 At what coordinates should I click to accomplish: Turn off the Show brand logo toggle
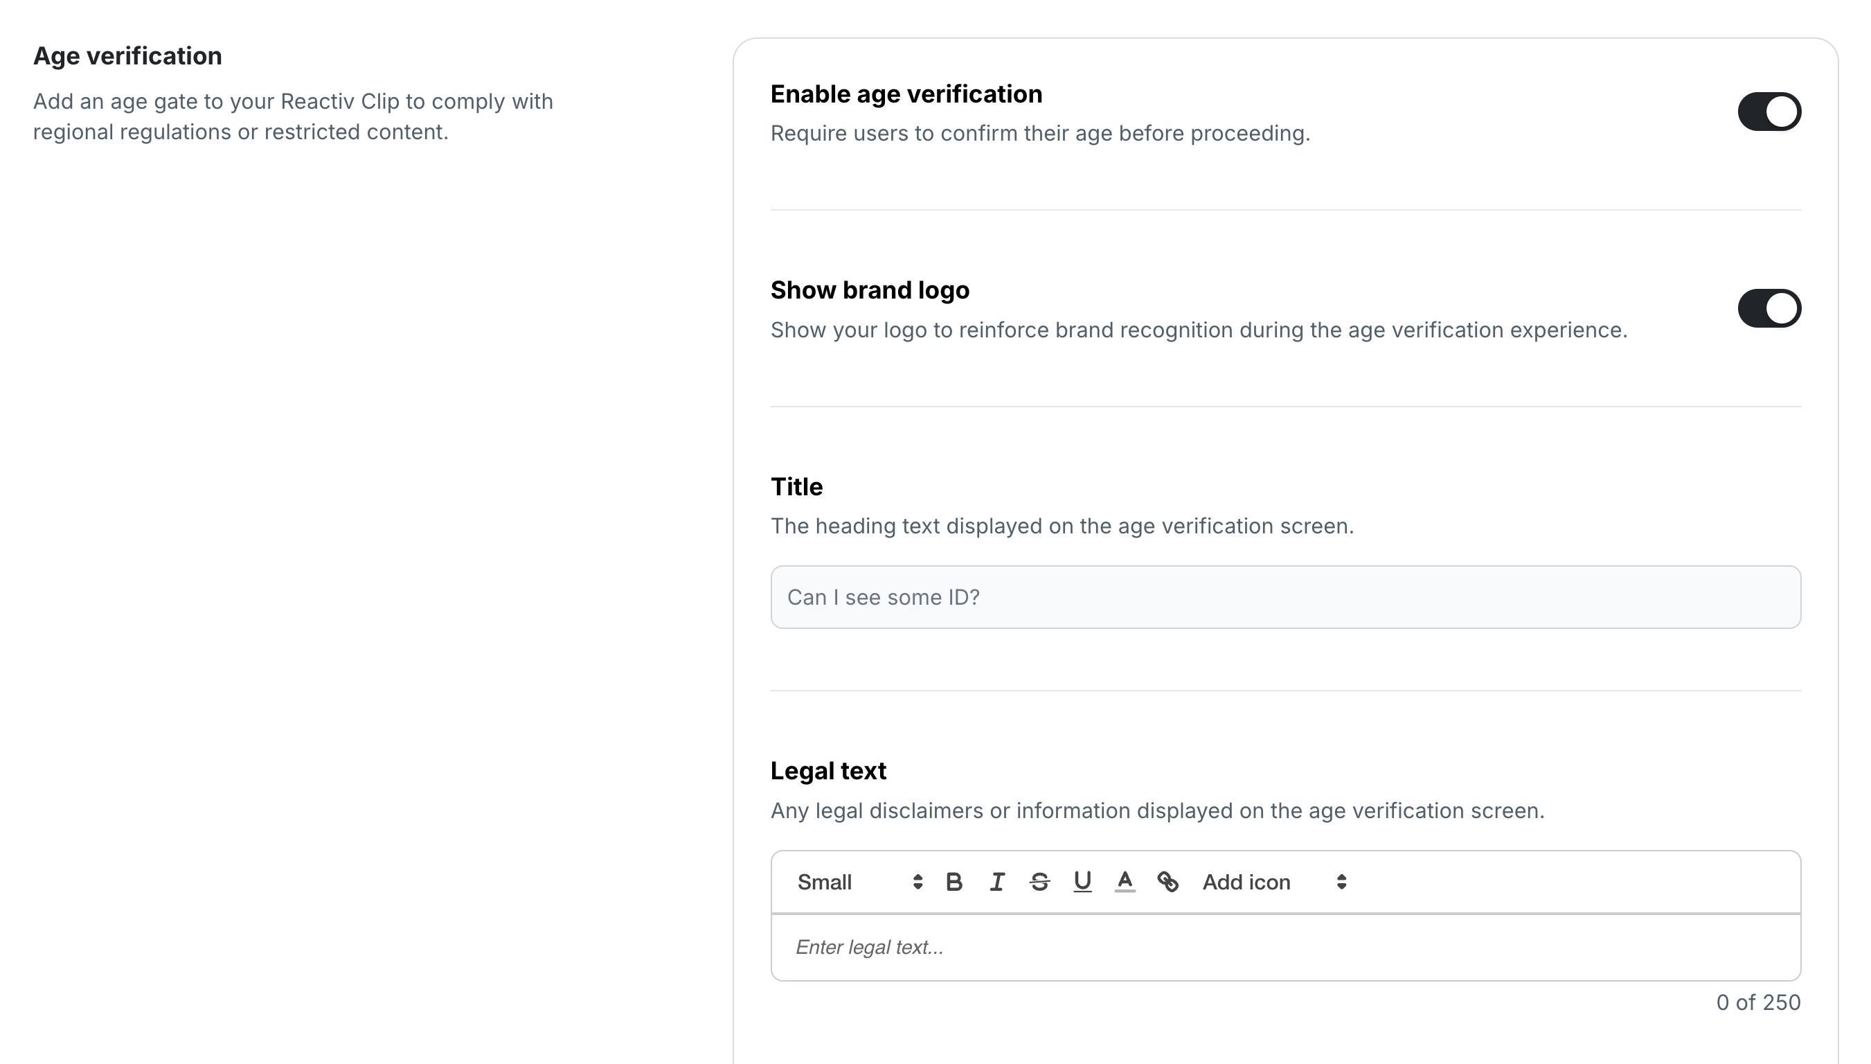(x=1769, y=308)
